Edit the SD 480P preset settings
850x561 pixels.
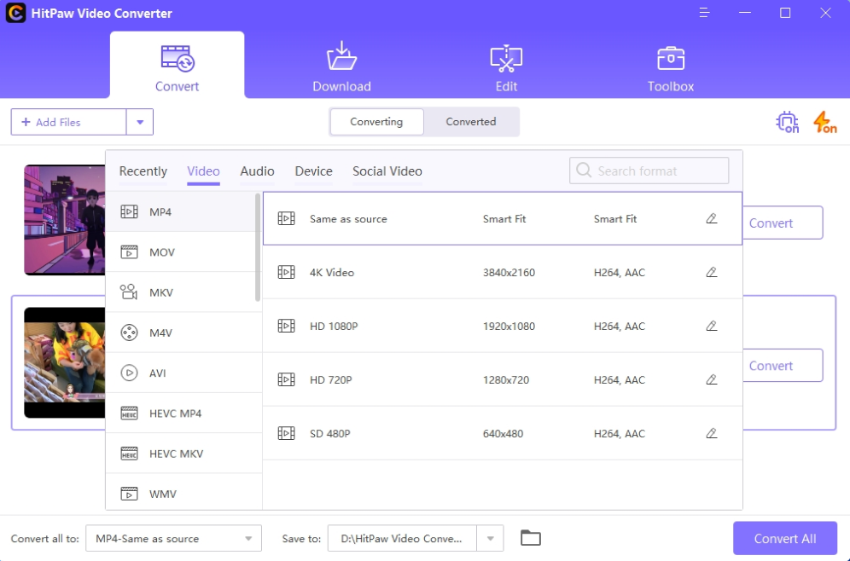click(x=711, y=432)
